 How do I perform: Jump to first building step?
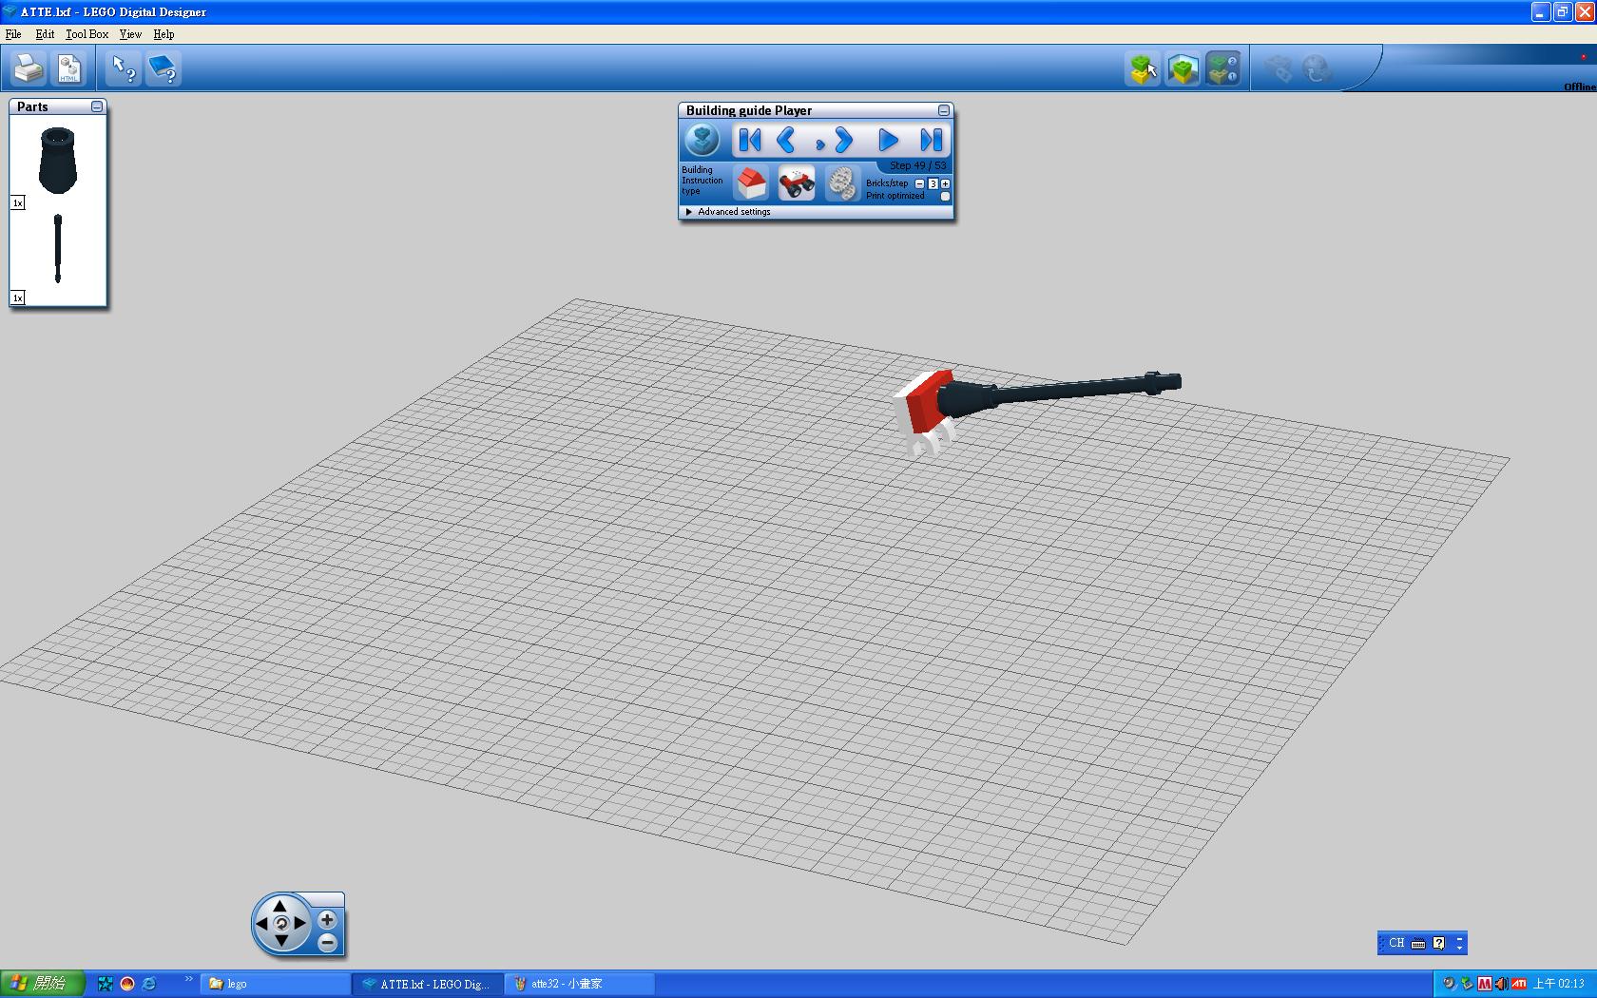[x=749, y=141]
